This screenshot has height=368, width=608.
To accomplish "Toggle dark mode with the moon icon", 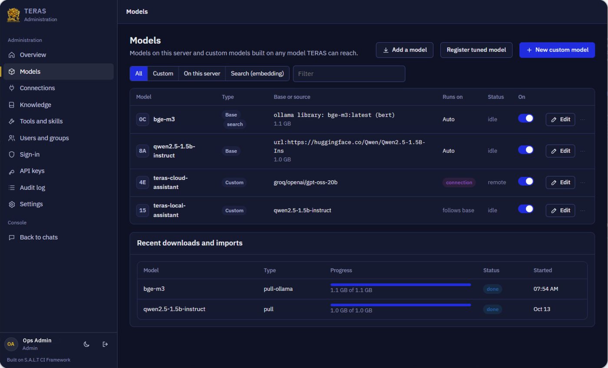I will coord(86,344).
